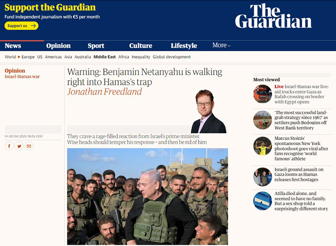
Task: Open Bedouins West Bank land-grab story
Action: tap(301, 120)
